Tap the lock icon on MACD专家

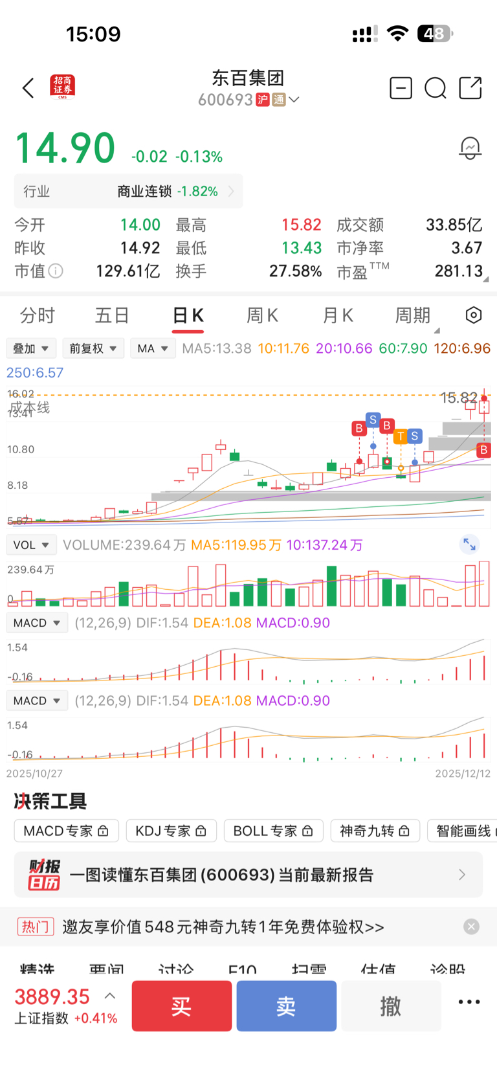tap(104, 831)
